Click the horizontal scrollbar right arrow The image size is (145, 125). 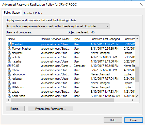[x=132, y=100]
